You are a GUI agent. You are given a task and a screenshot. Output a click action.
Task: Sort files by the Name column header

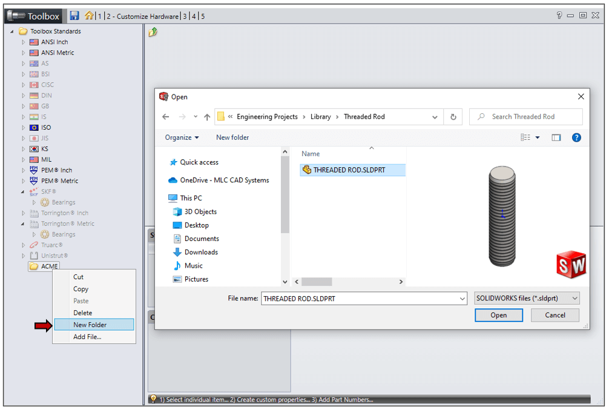click(x=310, y=154)
